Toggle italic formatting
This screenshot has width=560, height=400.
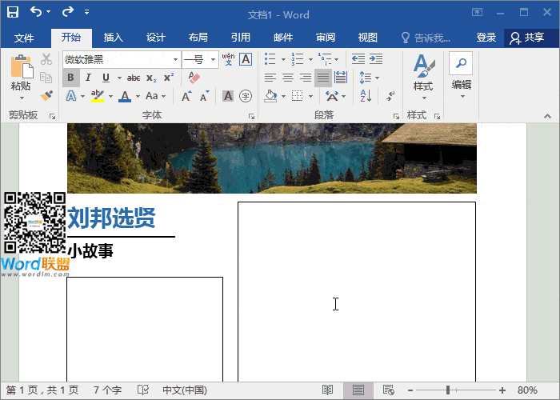tap(88, 78)
